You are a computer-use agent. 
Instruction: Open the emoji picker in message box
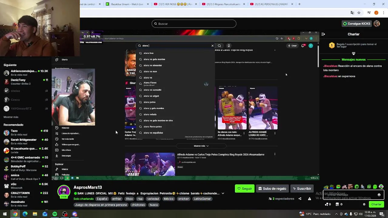[379, 195]
